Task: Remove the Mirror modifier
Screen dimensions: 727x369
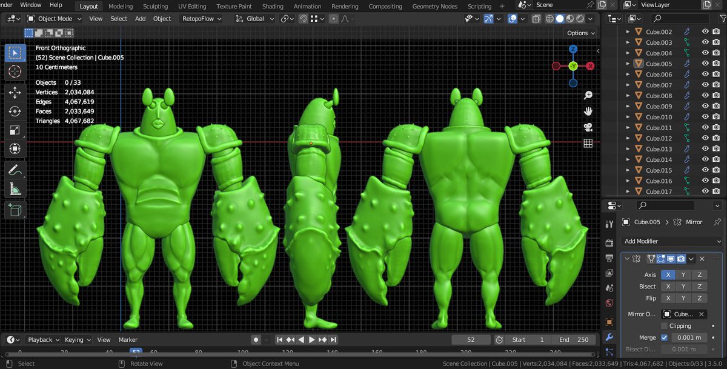Action: [702, 259]
